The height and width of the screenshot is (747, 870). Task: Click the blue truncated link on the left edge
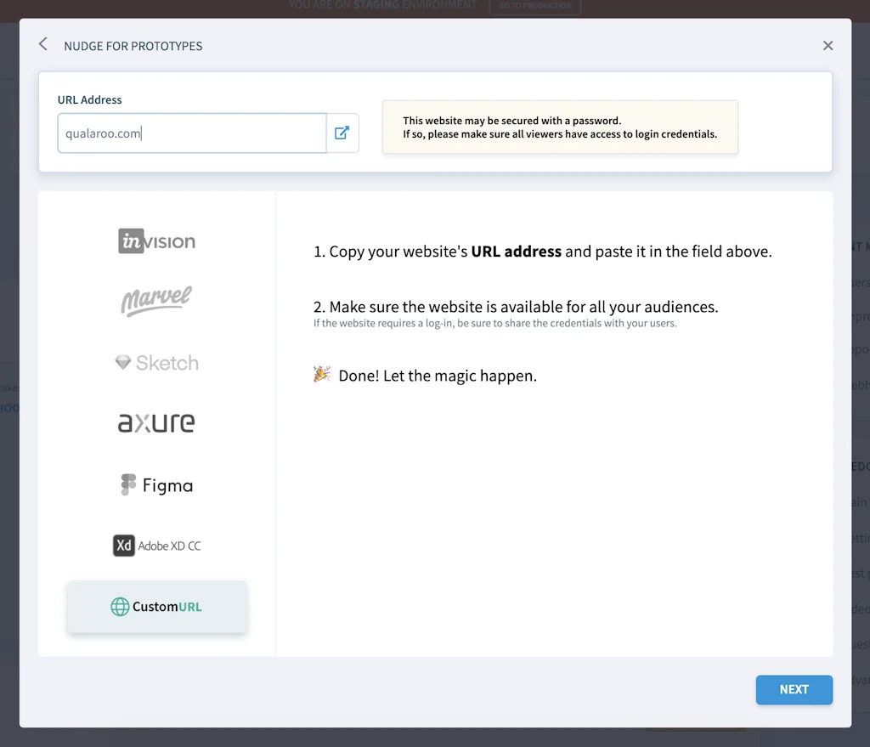[8, 409]
